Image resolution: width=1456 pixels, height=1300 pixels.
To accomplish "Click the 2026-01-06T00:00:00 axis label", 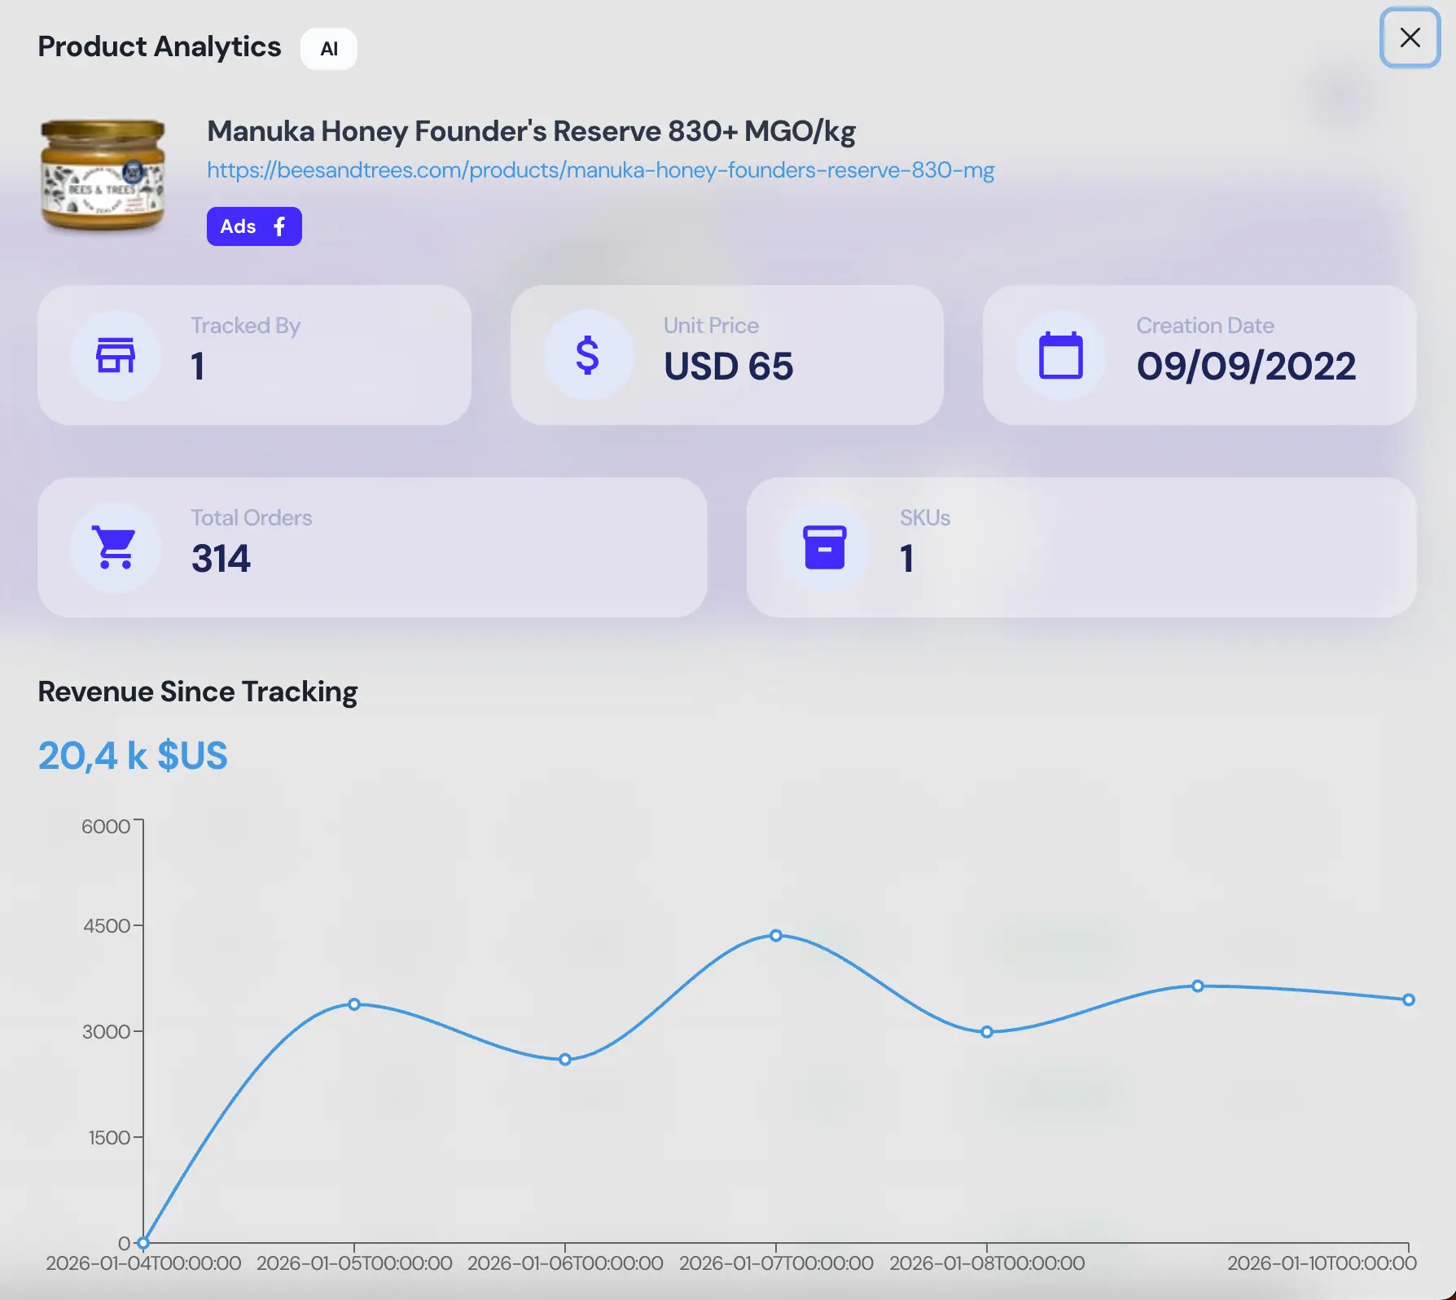I will 565,1263.
